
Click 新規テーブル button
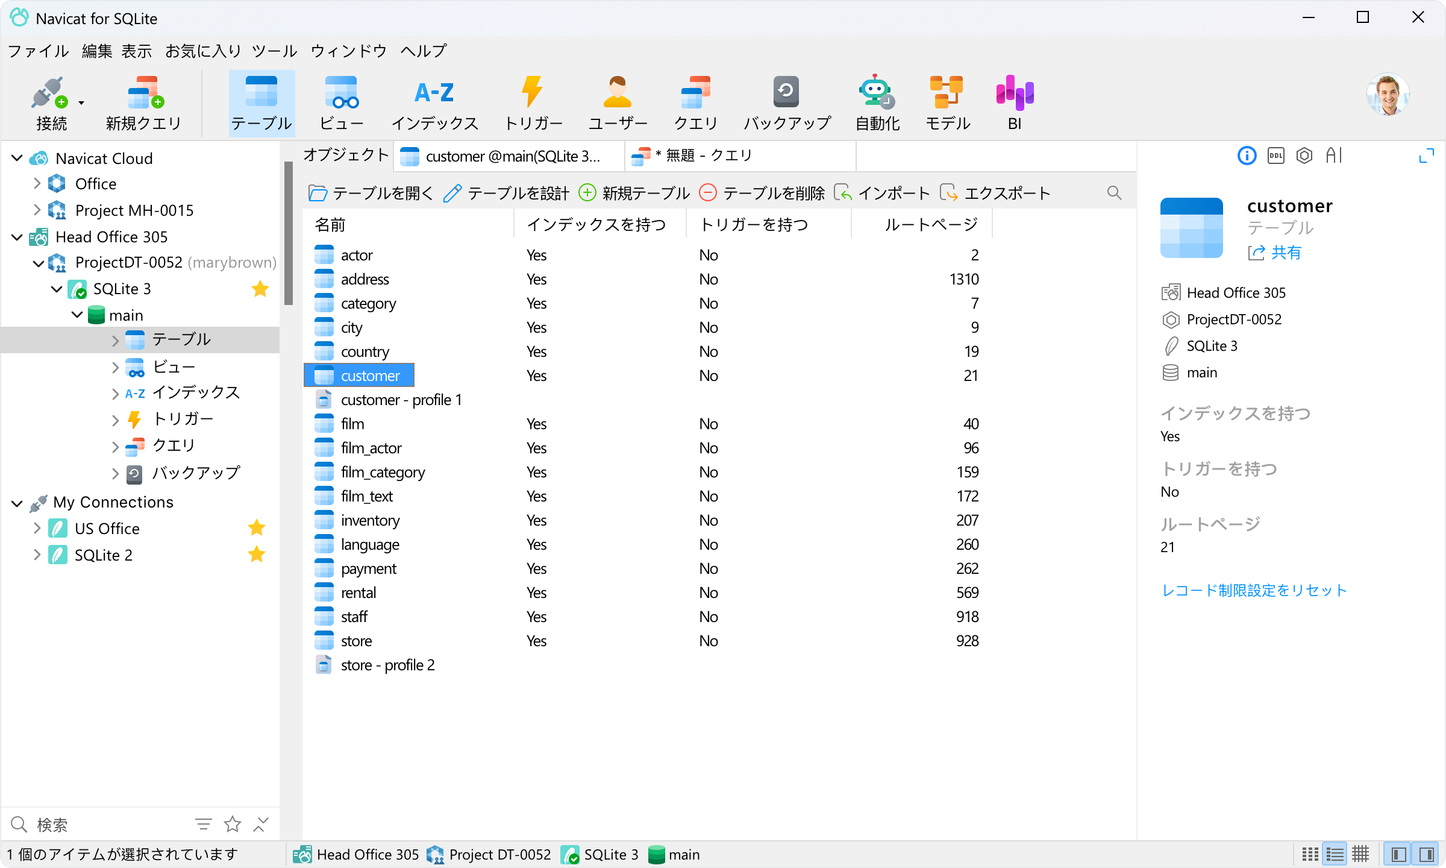coord(634,193)
